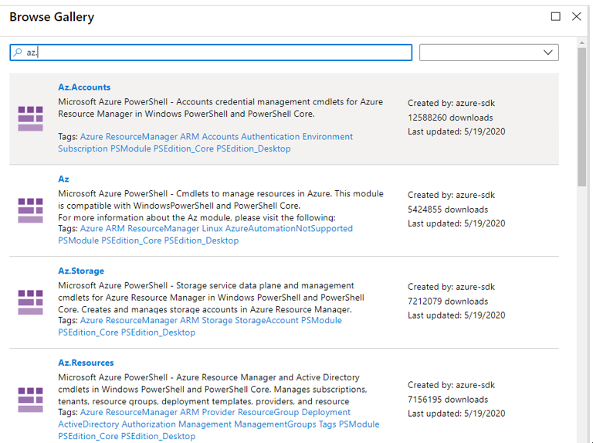Open the filter dropdown next to search

tap(489, 53)
